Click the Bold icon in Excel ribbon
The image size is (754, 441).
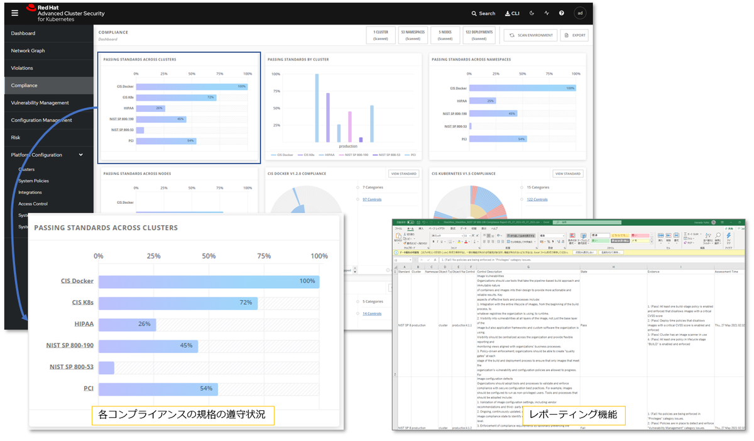[433, 242]
